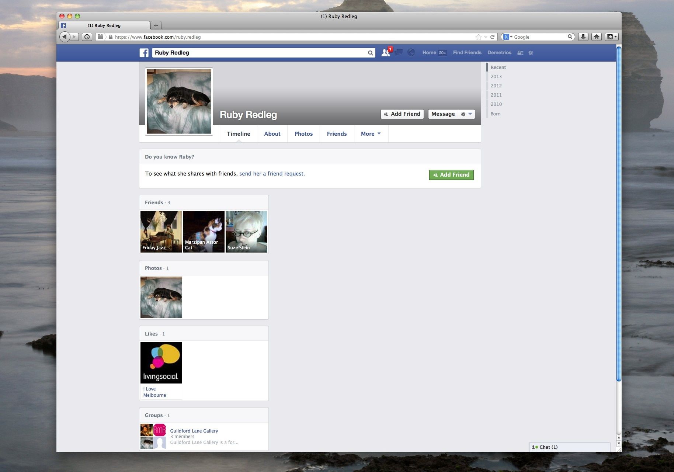The height and width of the screenshot is (472, 674).
Task: Open the livingsocial logo thumbnail
Action: point(161,363)
